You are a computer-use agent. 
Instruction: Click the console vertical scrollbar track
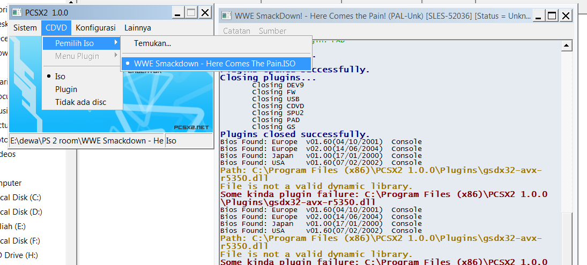click(x=567, y=131)
